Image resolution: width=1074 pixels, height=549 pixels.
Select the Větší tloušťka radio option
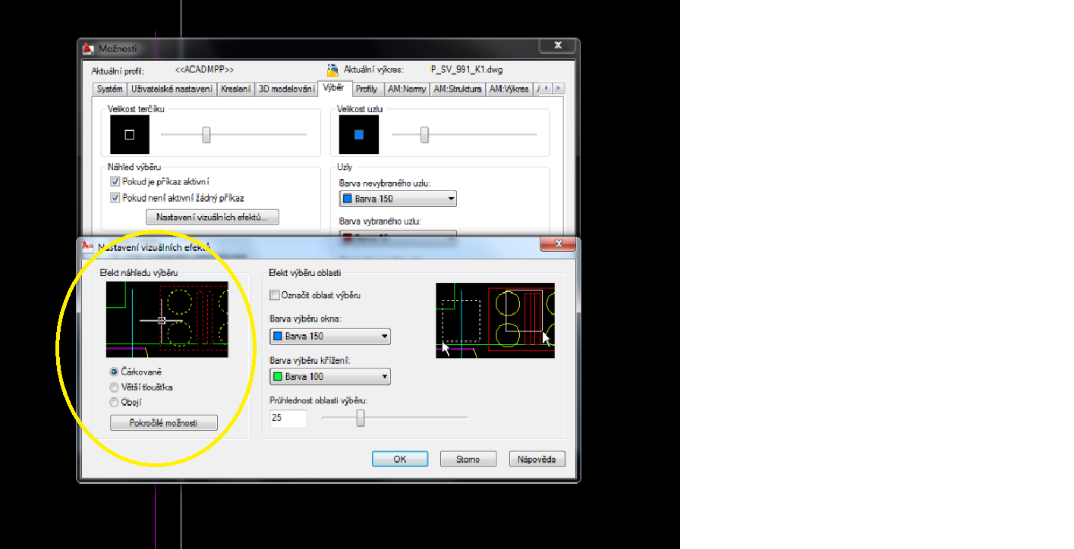pyautogui.click(x=115, y=387)
